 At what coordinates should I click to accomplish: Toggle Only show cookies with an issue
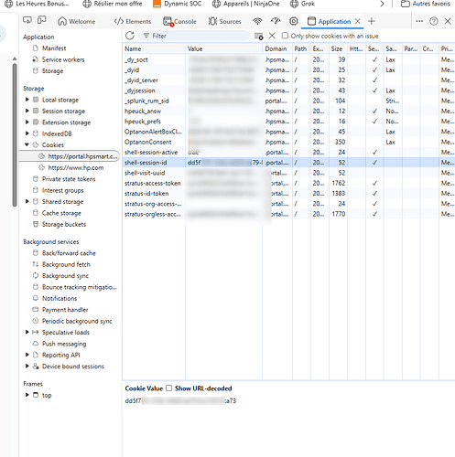tap(285, 36)
